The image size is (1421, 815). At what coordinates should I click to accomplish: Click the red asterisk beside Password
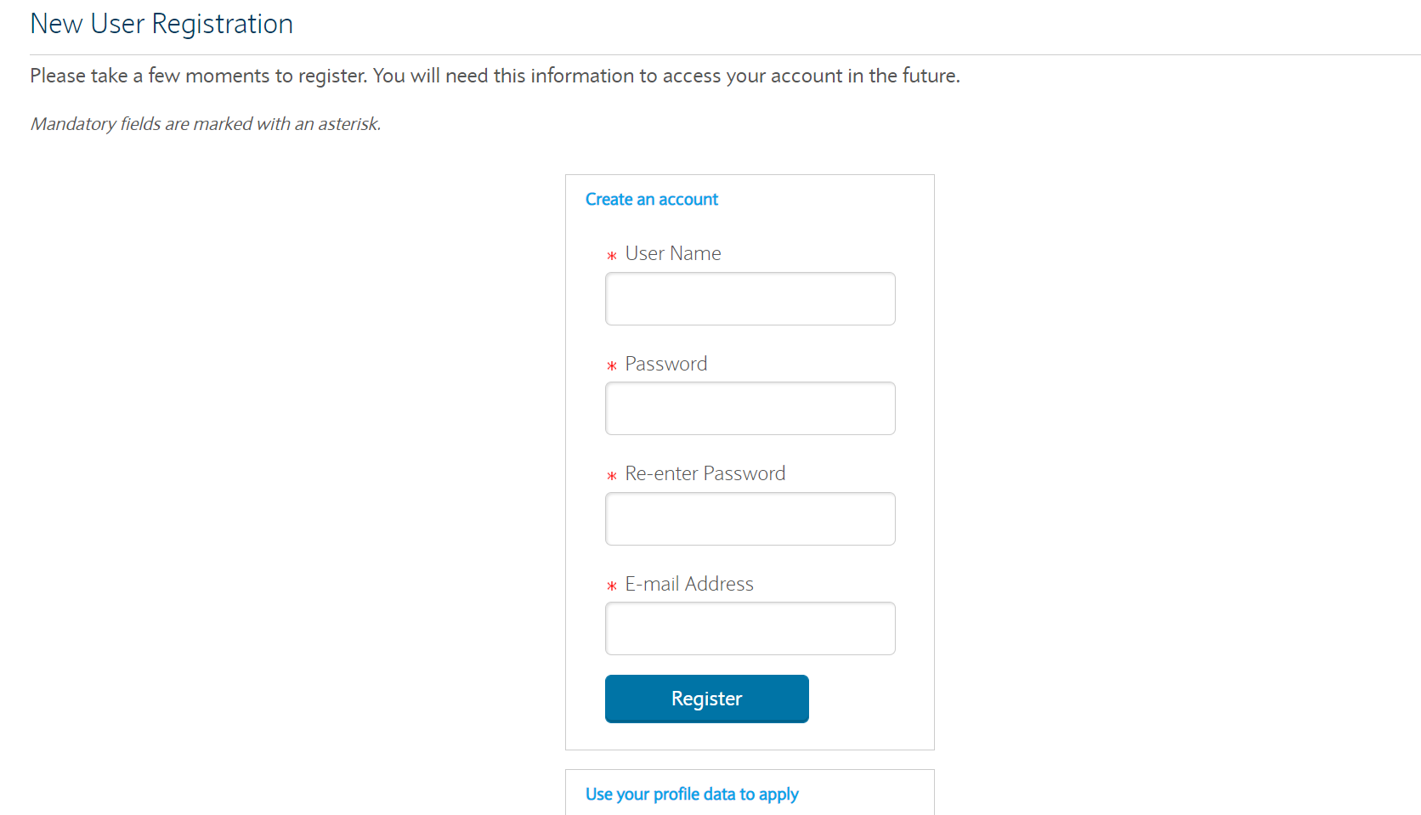tap(612, 366)
